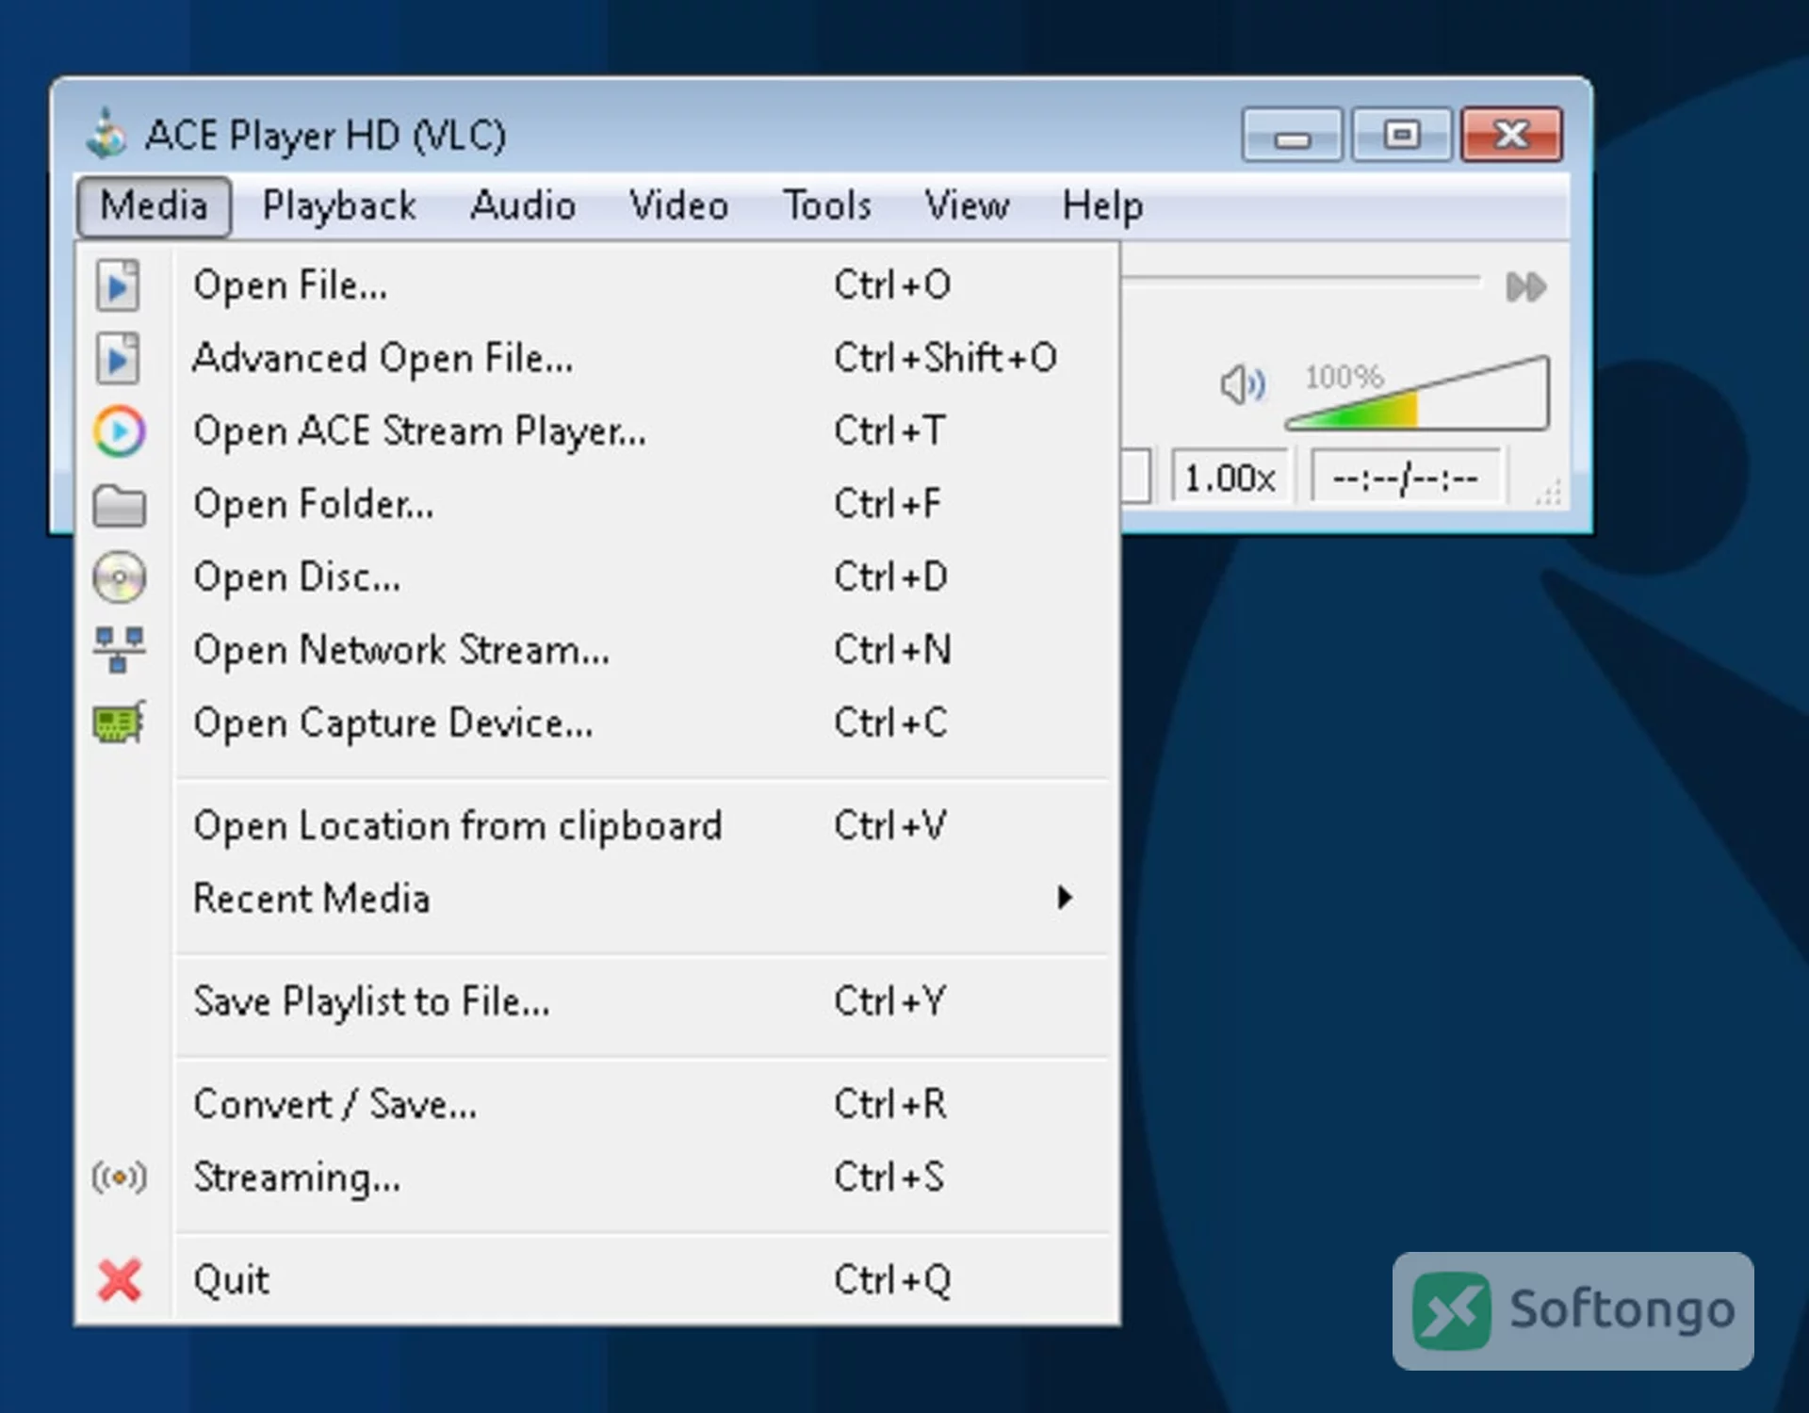Click the Open Folder icon
Image resolution: width=1809 pixels, height=1413 pixels.
pos(119,505)
